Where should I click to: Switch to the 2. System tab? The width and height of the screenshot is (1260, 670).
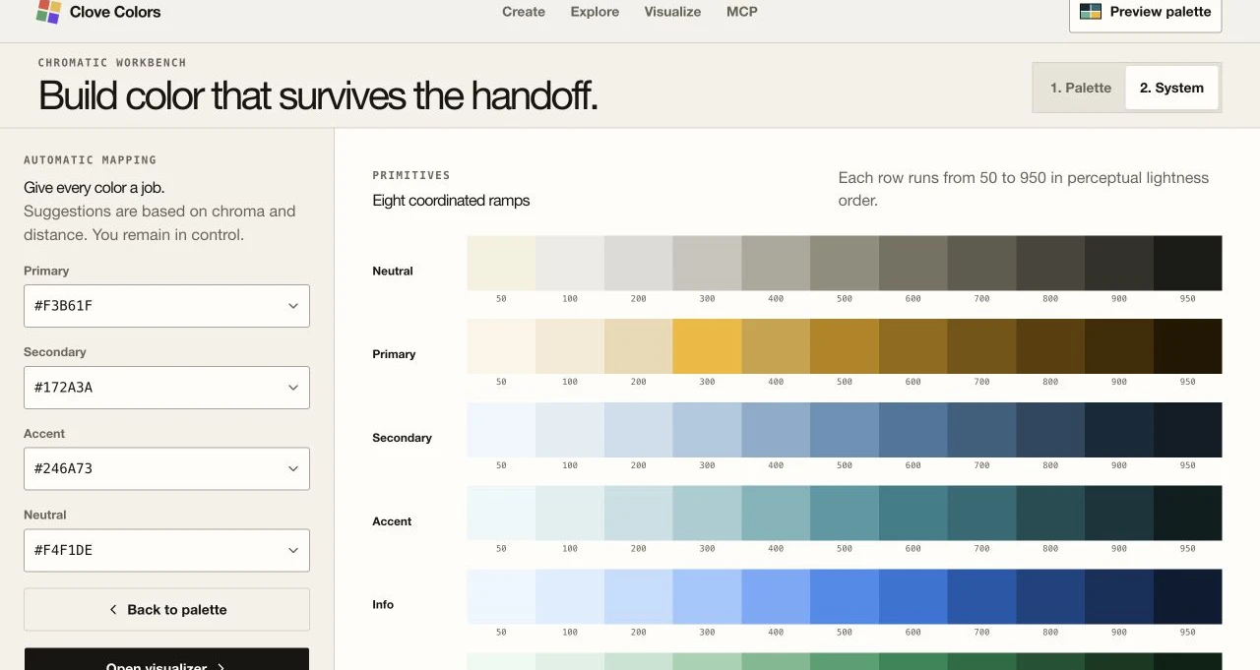[1171, 88]
